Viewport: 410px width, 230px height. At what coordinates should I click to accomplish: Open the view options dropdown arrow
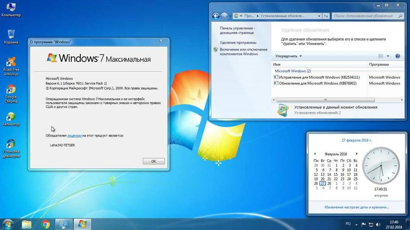point(388,56)
